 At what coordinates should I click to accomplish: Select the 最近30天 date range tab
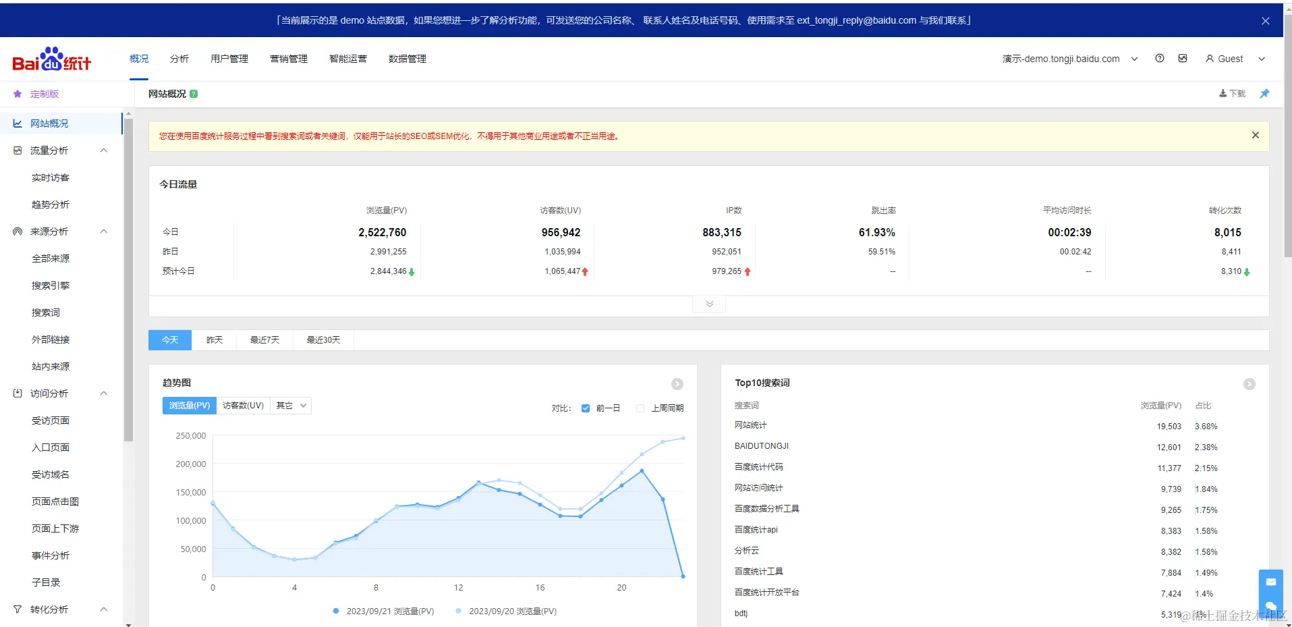tap(324, 340)
